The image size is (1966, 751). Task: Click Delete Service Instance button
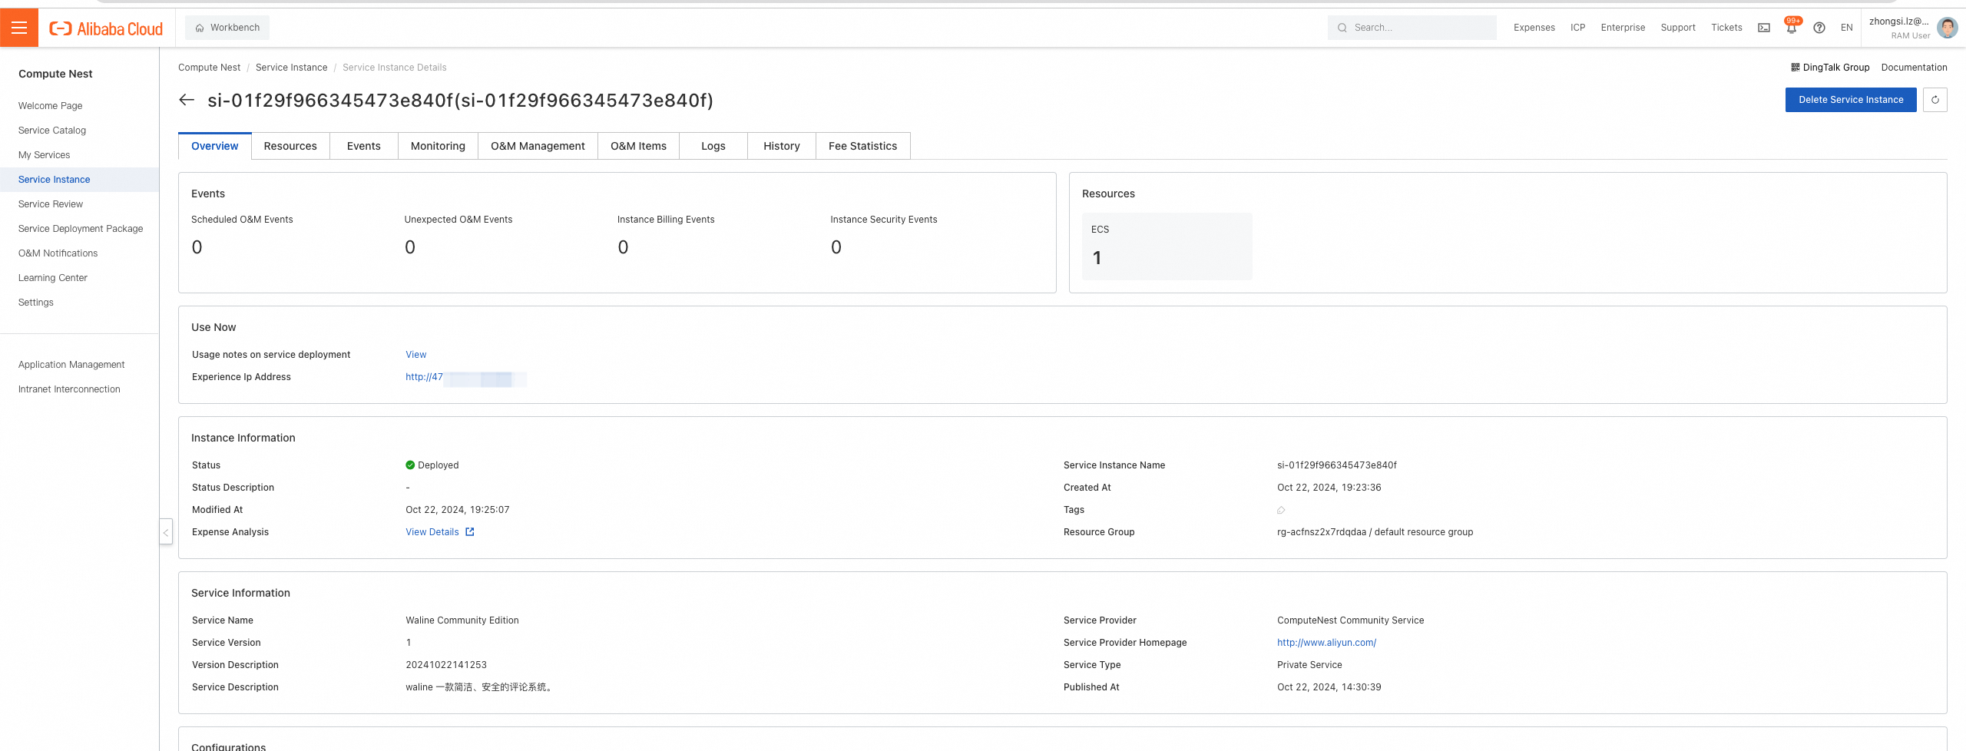coord(1851,100)
